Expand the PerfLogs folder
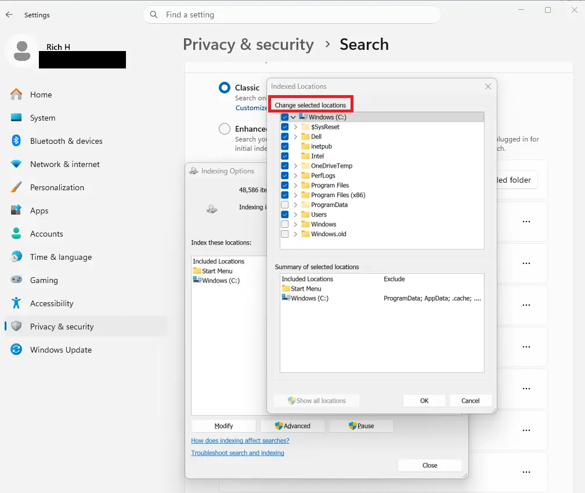 point(295,175)
